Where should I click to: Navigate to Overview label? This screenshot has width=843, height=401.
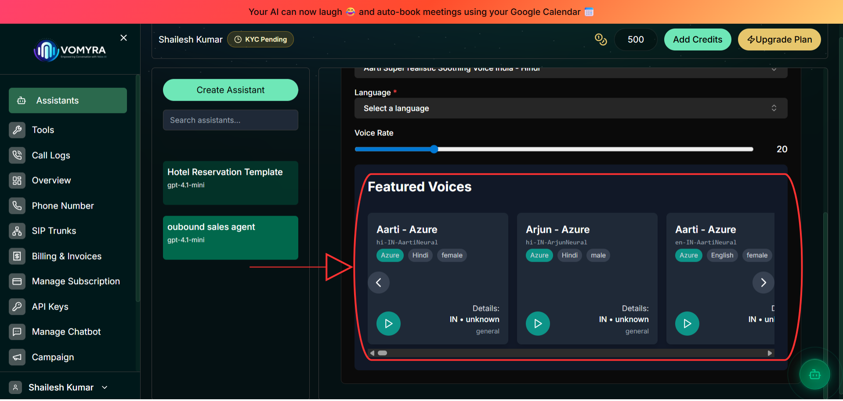(x=51, y=181)
